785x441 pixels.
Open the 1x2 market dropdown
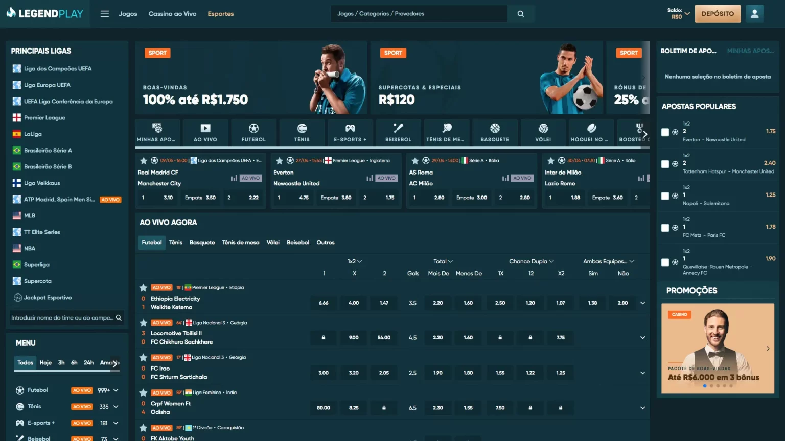point(355,261)
